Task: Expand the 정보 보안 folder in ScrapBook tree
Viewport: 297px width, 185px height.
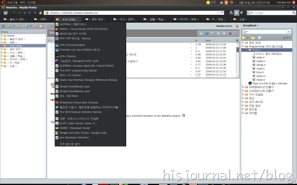Action: 243,42
